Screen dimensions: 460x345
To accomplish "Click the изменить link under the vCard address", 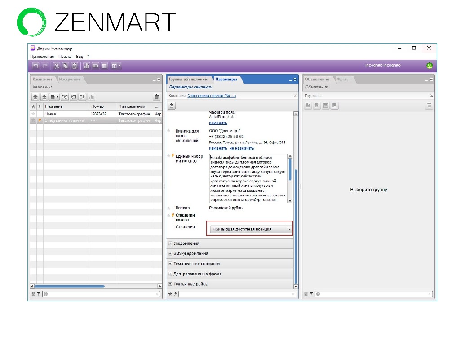I will (x=218, y=148).
